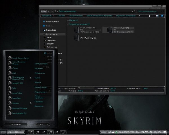This screenshot has height=135, width=169.
Task: Select Яндекс.Диск in navigation pane
Action: click(49, 30)
